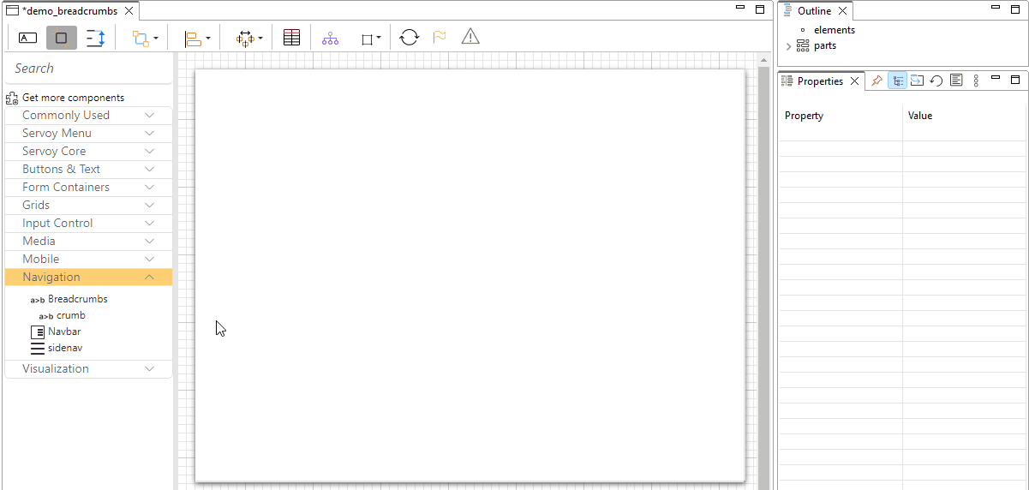The width and height of the screenshot is (1029, 490).
Task: Toggle the highlighted square outline toolbar button
Action: 61,38
